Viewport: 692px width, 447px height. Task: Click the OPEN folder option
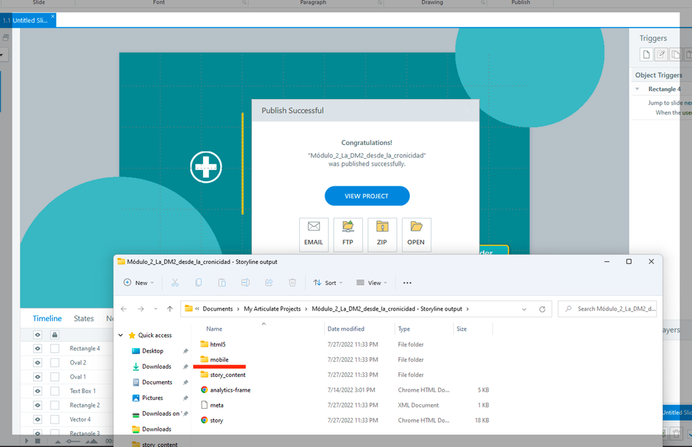click(x=416, y=234)
